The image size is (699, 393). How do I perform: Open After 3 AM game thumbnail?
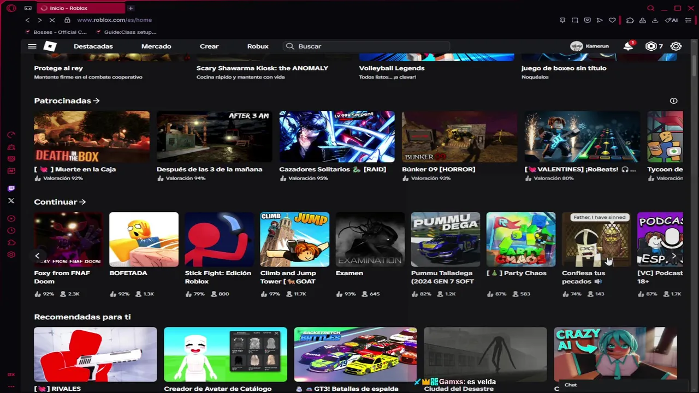click(x=214, y=137)
